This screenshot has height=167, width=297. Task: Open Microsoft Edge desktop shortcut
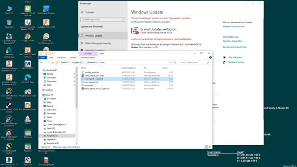(28, 79)
